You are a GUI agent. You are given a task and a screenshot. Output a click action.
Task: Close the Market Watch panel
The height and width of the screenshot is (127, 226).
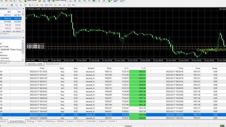coord(23,8)
